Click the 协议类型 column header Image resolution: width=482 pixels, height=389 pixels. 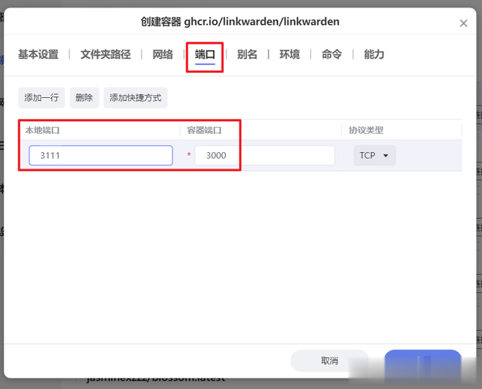click(x=366, y=130)
